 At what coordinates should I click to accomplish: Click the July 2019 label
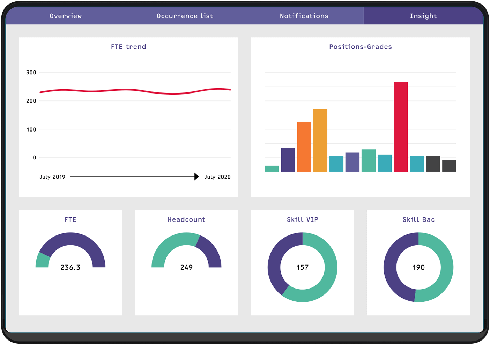click(x=52, y=177)
